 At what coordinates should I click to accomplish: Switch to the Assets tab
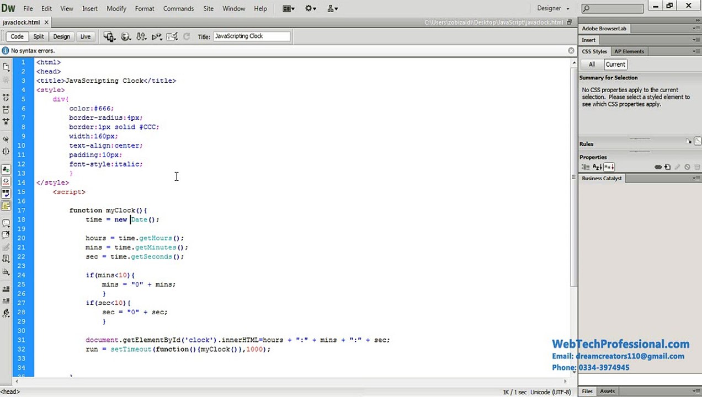tap(607, 391)
